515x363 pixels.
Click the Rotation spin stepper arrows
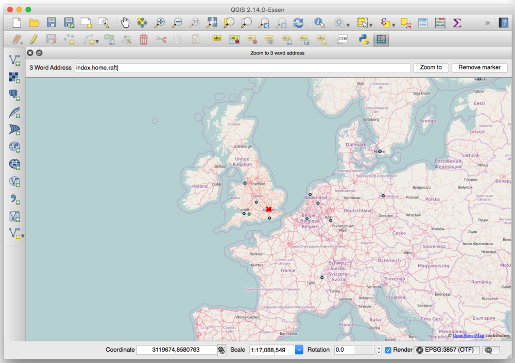point(379,350)
